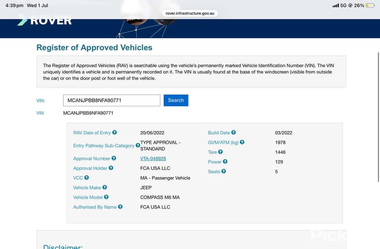Focus the VIN input field

click(x=112, y=100)
